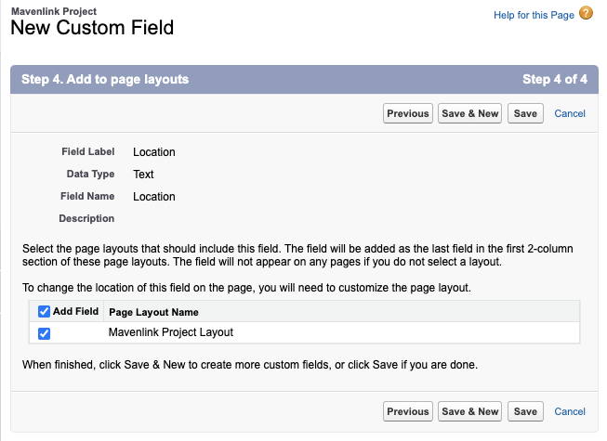Click the top Cancel link
The image size is (607, 441).
(570, 113)
